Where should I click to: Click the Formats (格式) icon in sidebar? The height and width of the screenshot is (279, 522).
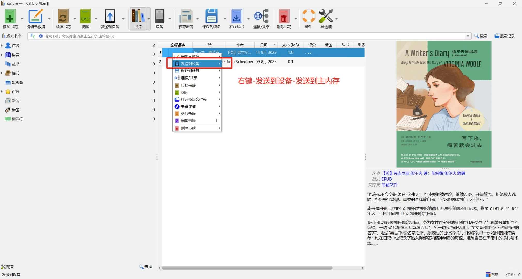coord(8,73)
